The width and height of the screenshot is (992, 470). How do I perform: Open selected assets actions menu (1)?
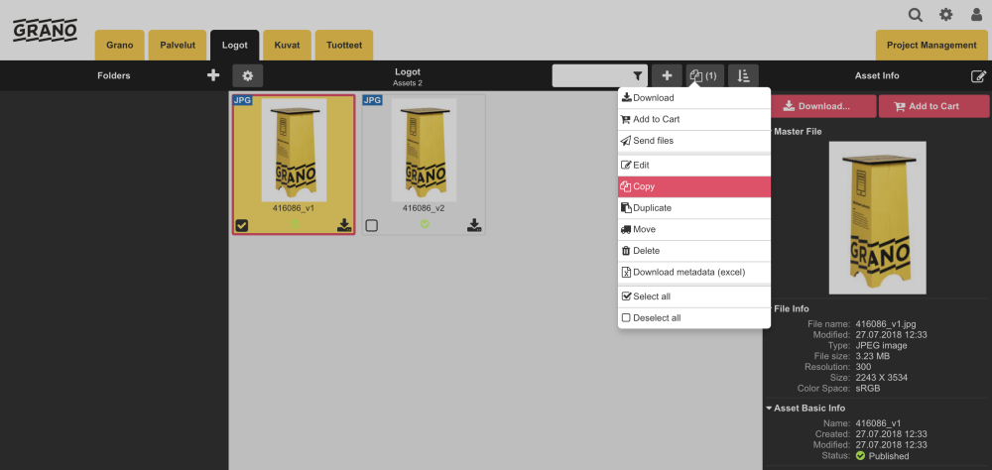tap(704, 75)
